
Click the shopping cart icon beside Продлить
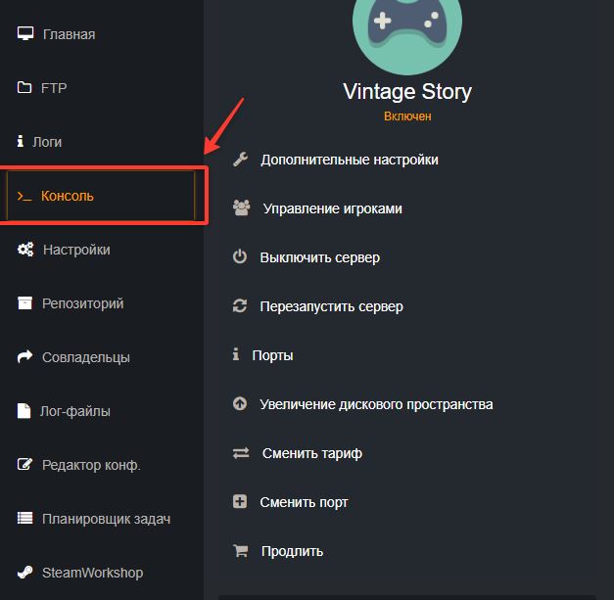pos(240,551)
